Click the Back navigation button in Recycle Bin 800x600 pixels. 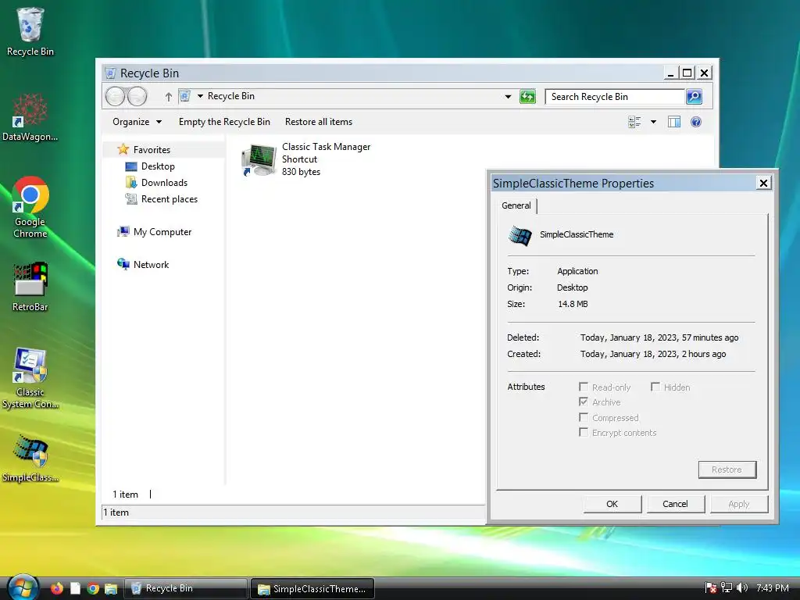[116, 96]
